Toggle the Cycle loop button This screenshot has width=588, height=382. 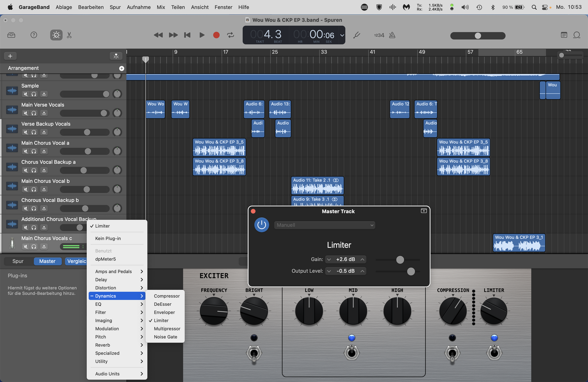tap(231, 35)
